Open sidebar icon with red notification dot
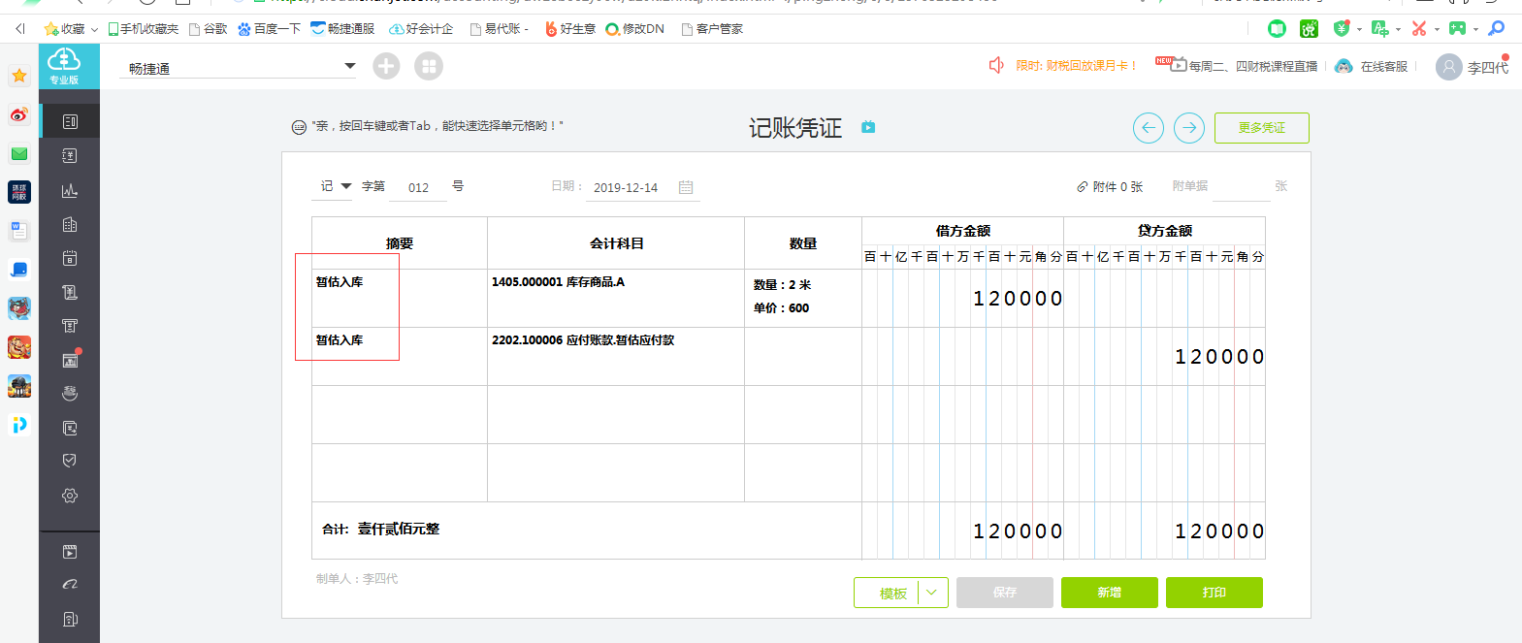The height and width of the screenshot is (643, 1522). (x=70, y=360)
